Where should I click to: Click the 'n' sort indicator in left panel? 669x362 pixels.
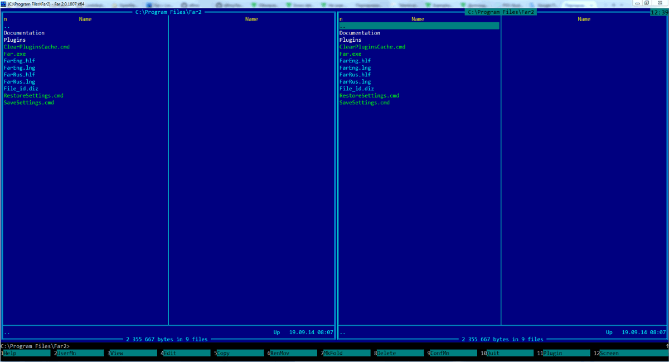click(x=5, y=19)
